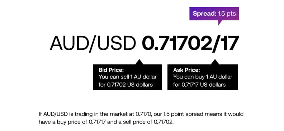Click the "Bid Price:" heading
The height and width of the screenshot is (131, 284).
(111, 70)
